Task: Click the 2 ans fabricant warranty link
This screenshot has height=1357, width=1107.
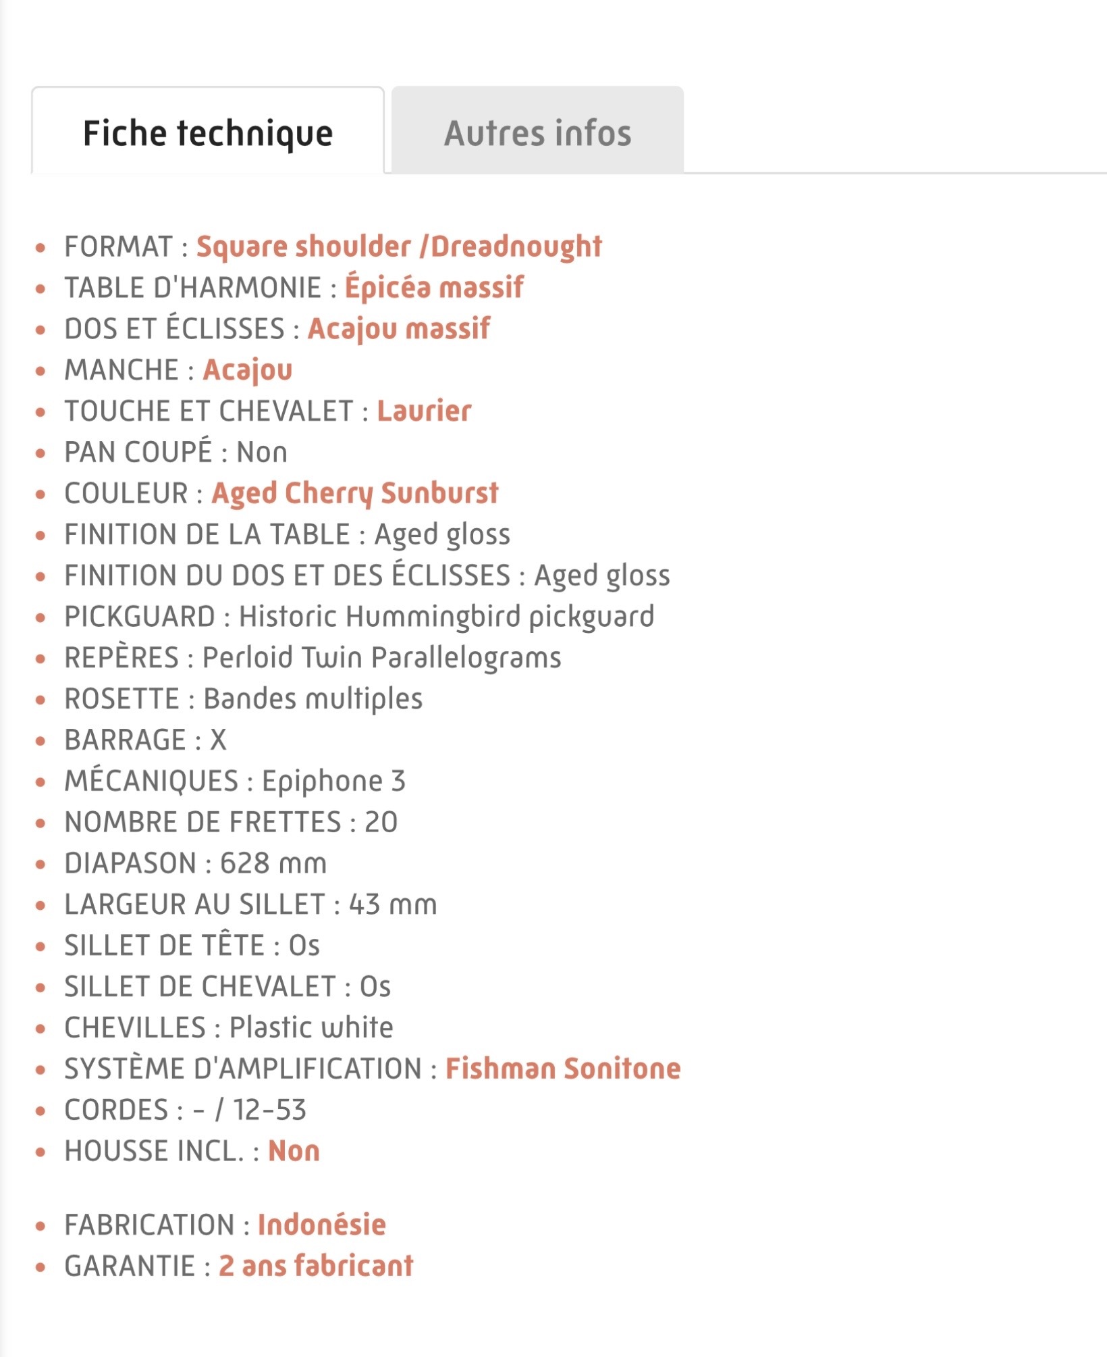Action: (x=316, y=1266)
